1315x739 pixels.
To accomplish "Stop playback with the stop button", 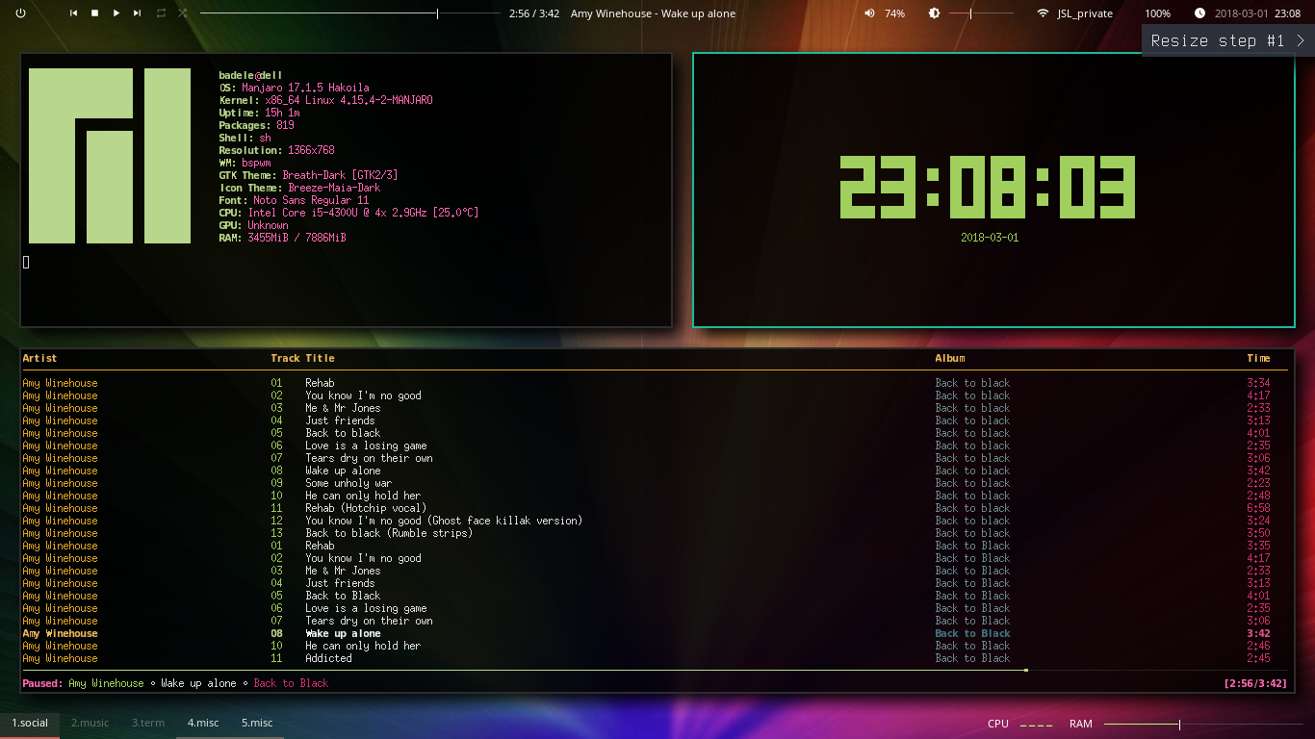I will click(94, 13).
